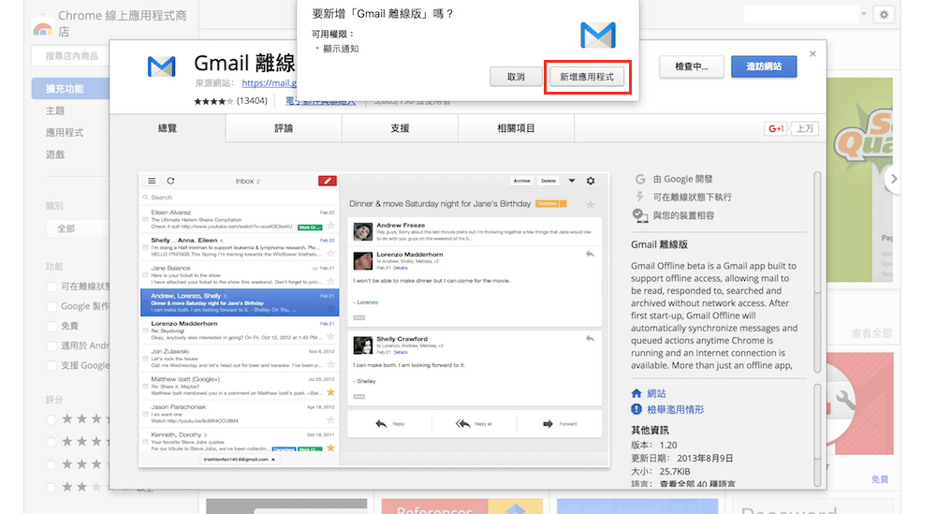Open the settings gear at top right

coord(883,15)
